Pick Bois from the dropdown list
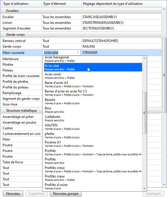The width and height of the screenshot is (167, 197). (93, 110)
